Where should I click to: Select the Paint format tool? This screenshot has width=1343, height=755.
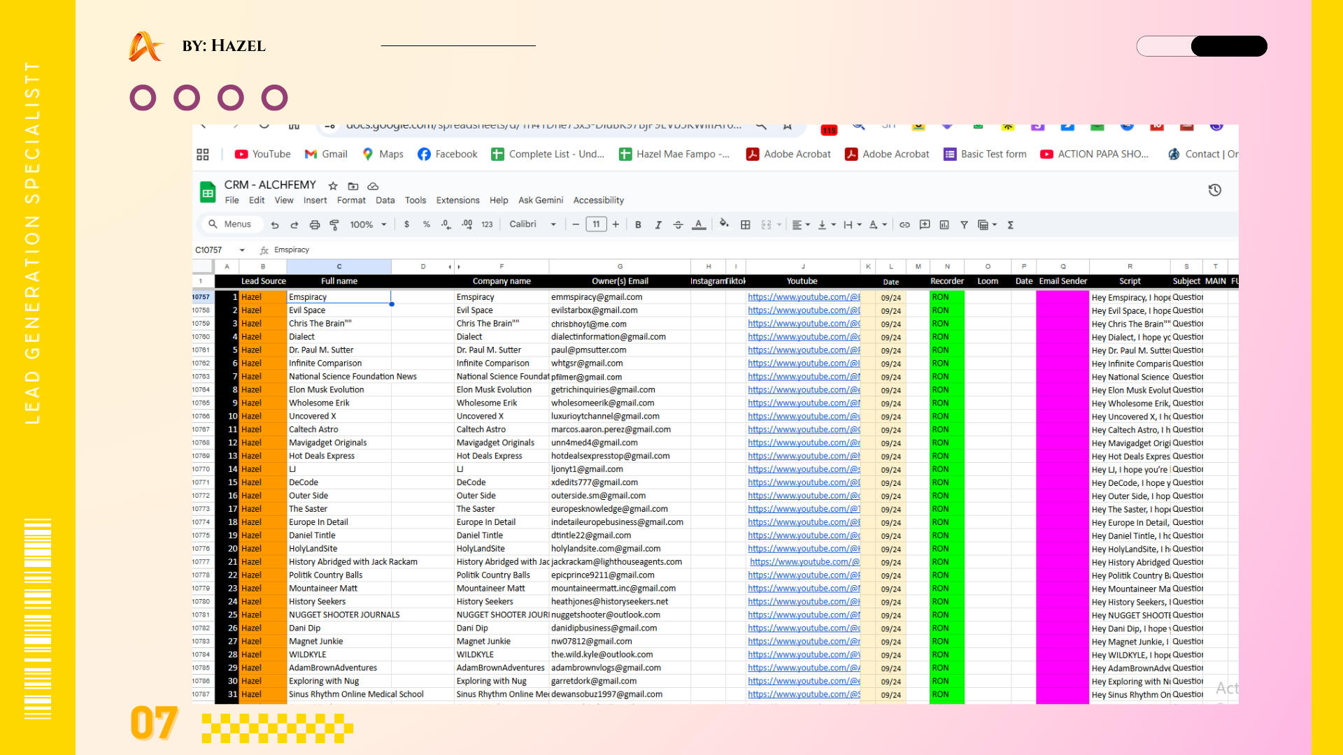coord(334,224)
